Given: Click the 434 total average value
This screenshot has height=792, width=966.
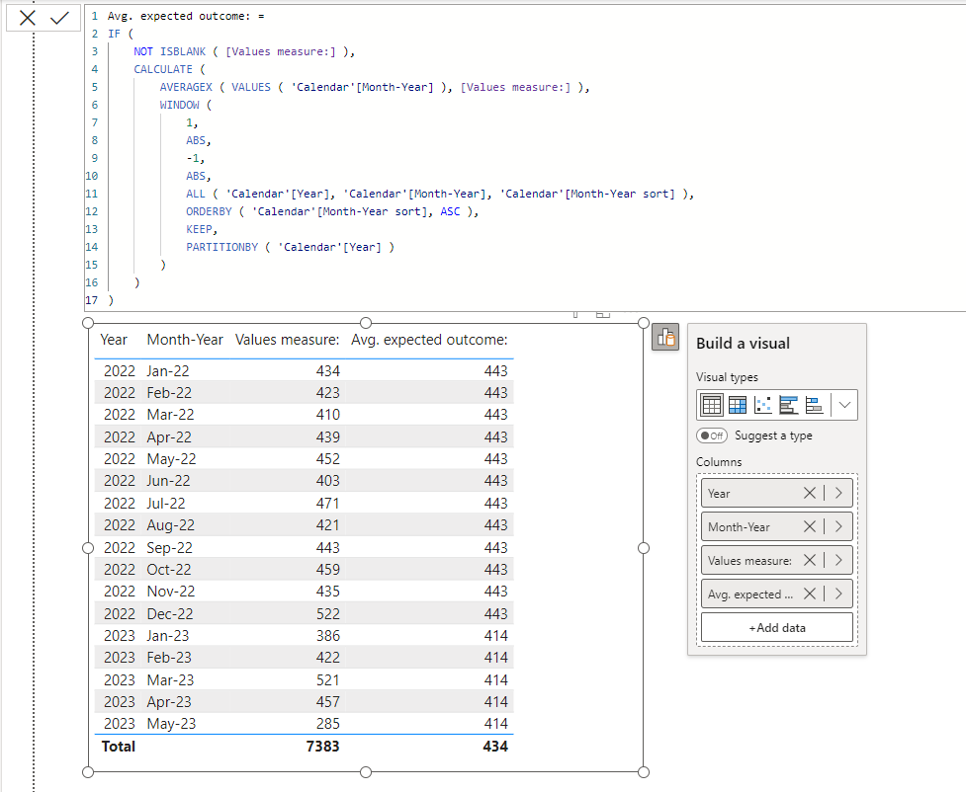Looking at the screenshot, I should point(495,747).
